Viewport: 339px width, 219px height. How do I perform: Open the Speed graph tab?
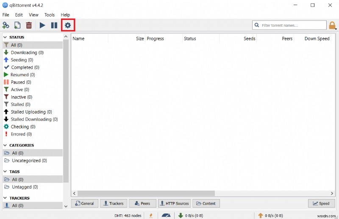(322, 203)
